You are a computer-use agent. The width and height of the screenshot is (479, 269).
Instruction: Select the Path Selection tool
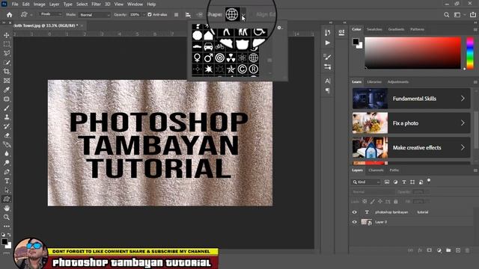[x=7, y=190]
